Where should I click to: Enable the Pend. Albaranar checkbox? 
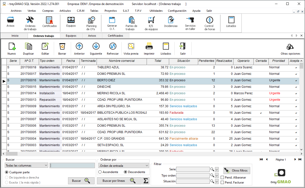[x=222, y=178]
